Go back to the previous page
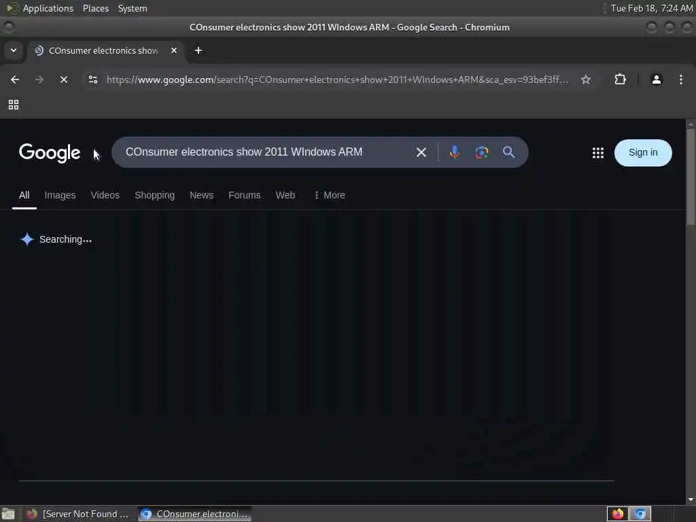 (x=15, y=80)
